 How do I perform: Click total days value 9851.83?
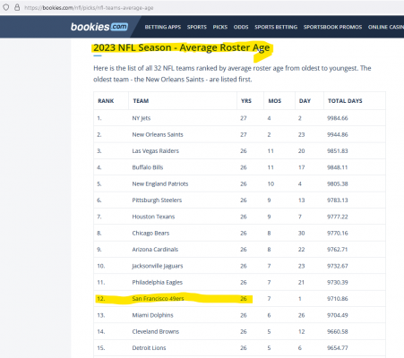[x=338, y=151]
